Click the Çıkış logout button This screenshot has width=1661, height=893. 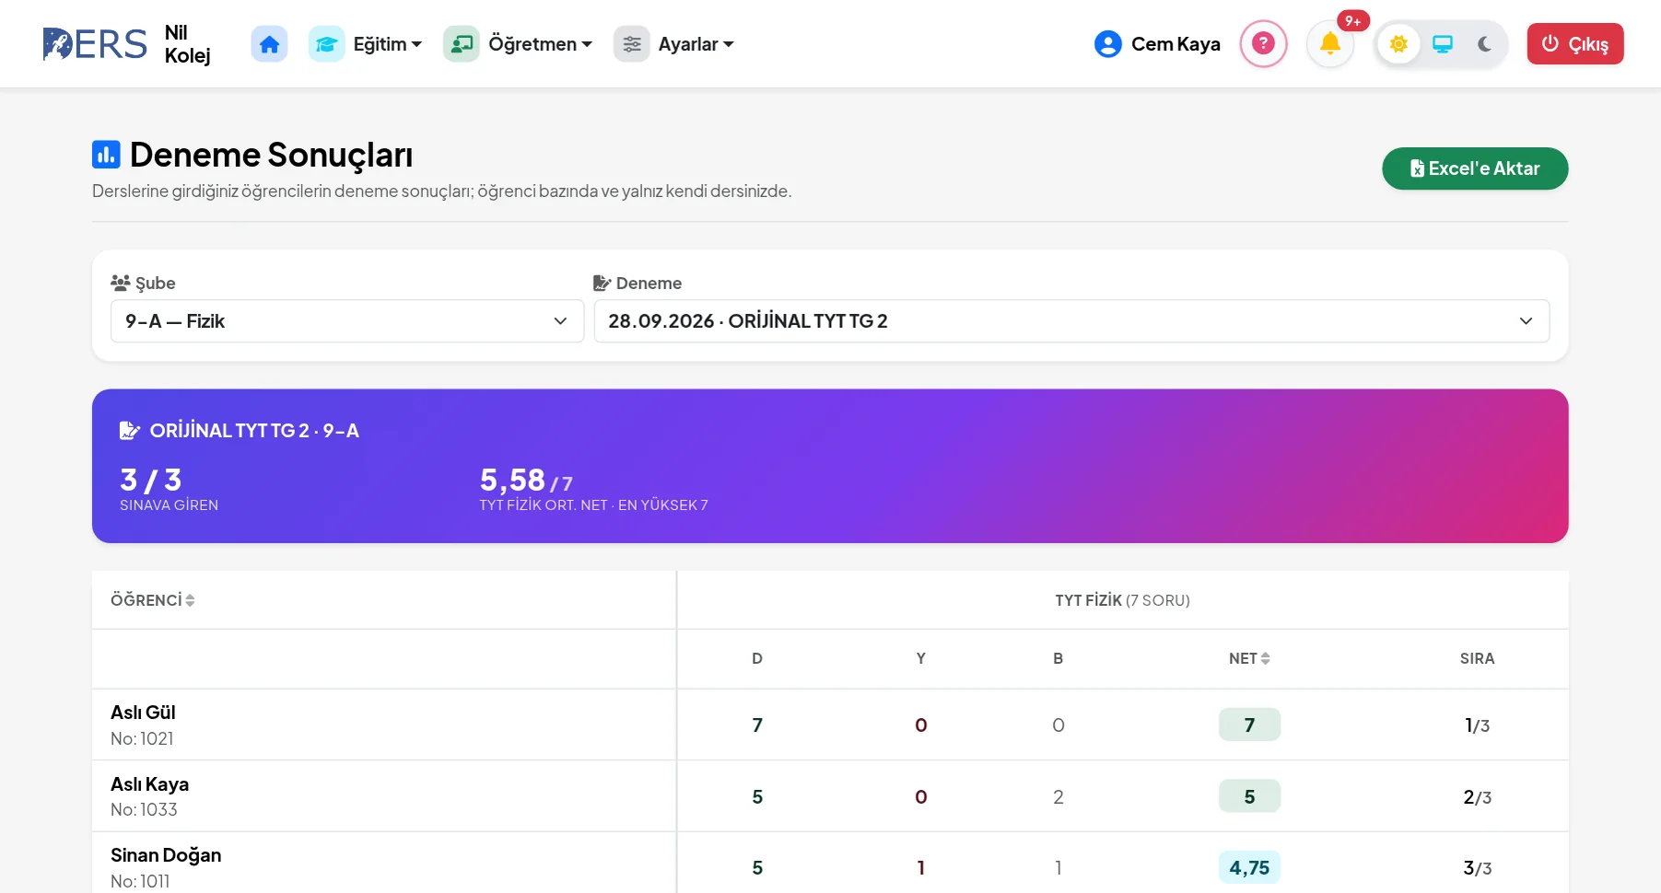pos(1575,44)
